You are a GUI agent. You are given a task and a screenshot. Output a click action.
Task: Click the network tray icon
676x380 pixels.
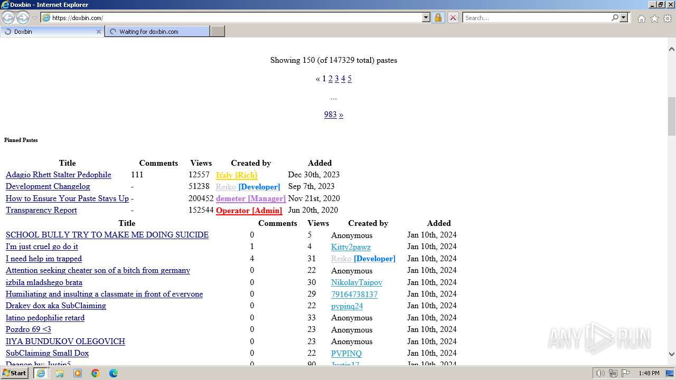pyautogui.click(x=613, y=373)
